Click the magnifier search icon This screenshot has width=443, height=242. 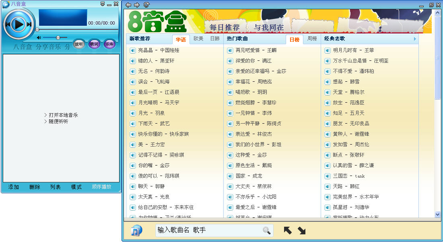pos(267,230)
